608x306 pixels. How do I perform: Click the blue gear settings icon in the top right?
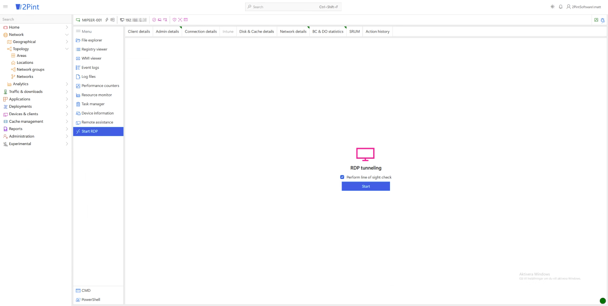(x=603, y=20)
